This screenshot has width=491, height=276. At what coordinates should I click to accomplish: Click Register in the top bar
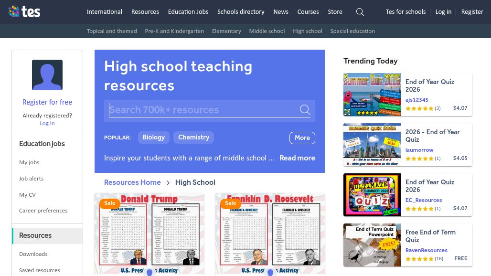472,12
